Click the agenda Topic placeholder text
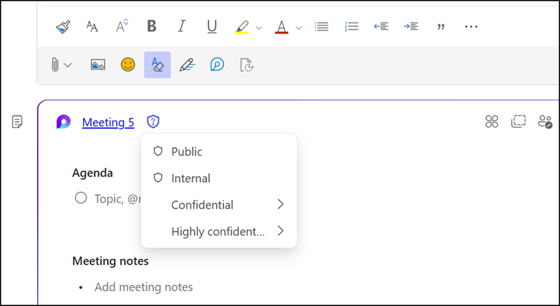Image resolution: width=560 pixels, height=306 pixels. click(118, 199)
